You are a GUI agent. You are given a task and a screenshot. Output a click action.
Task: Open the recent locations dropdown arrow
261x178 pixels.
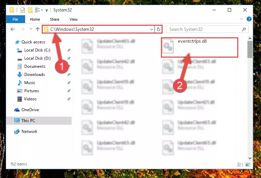pyautogui.click(x=31, y=29)
